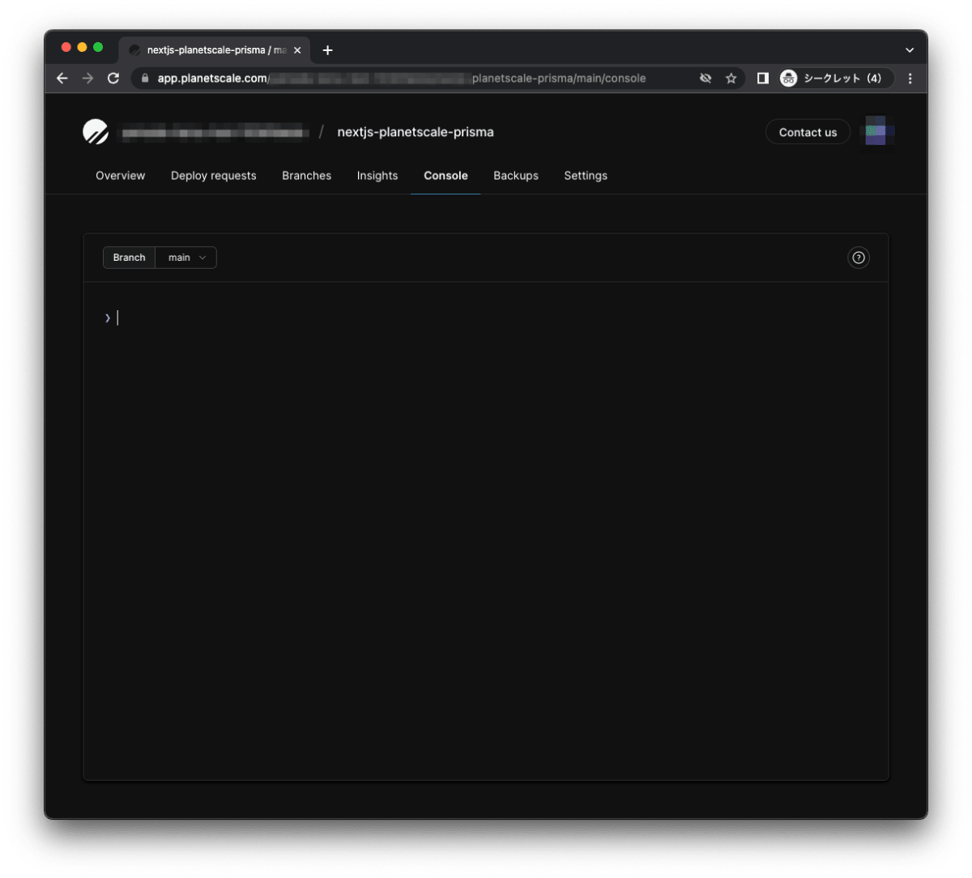972x878 pixels.
Task: Expand the tab search chevron
Action: (x=910, y=50)
